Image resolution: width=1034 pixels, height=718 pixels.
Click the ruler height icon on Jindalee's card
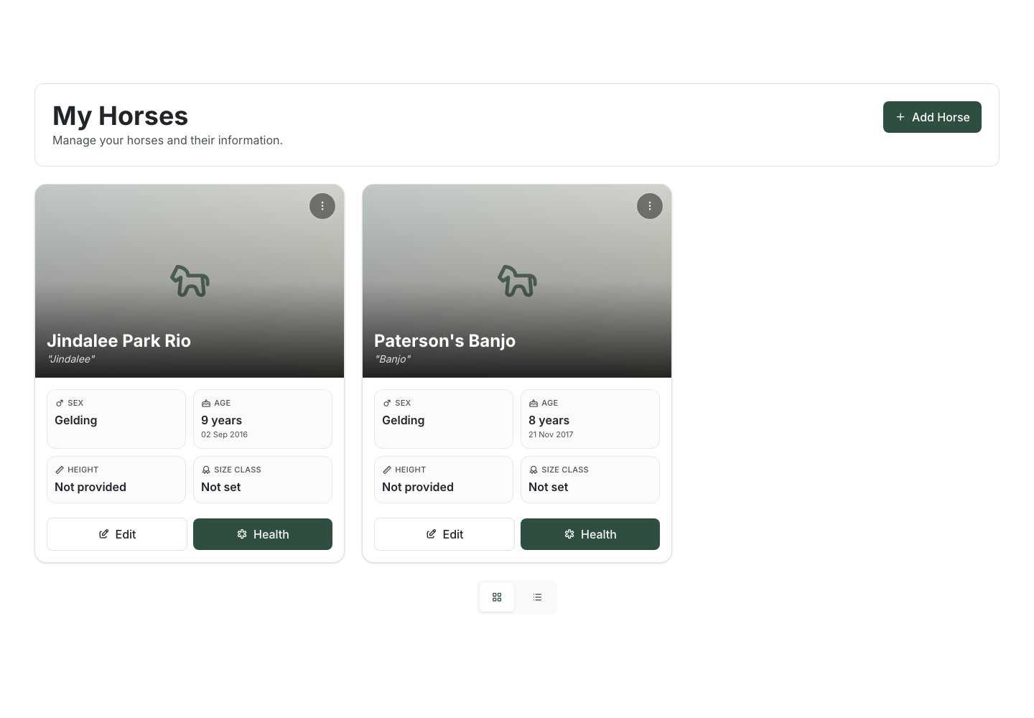coord(60,470)
